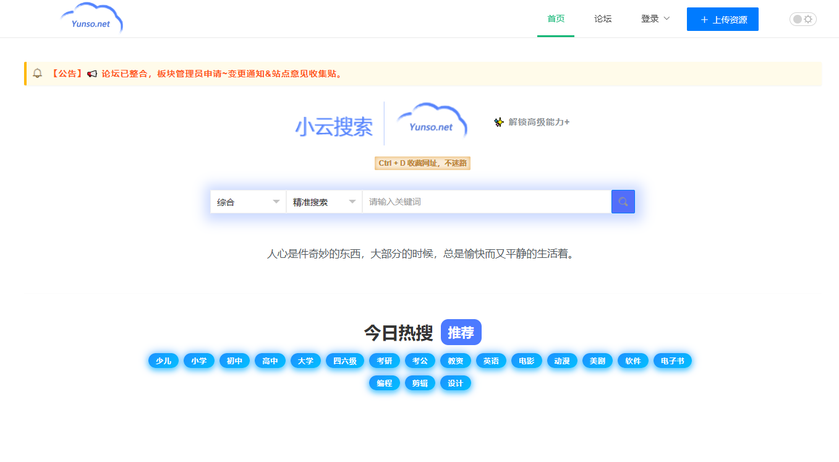Click the magnifier search button
Screen dimensions: 839x462
(x=623, y=202)
